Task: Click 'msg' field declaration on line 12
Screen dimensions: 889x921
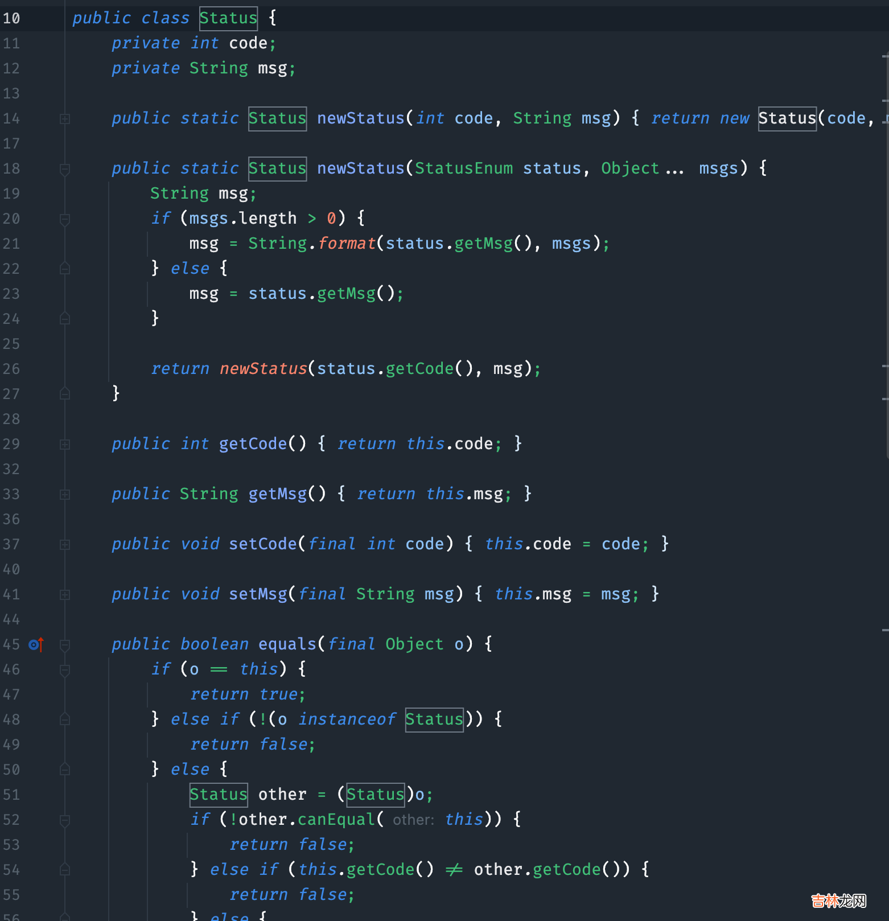Action: [273, 68]
